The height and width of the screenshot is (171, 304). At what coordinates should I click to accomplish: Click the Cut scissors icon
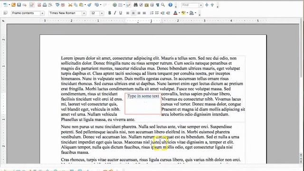70,5
